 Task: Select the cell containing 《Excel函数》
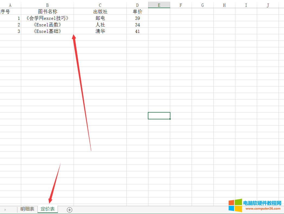[x=47, y=24]
